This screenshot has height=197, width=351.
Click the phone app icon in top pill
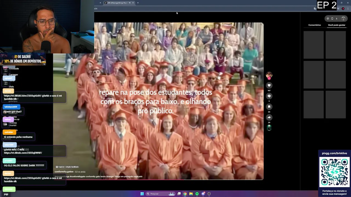(x=332, y=19)
